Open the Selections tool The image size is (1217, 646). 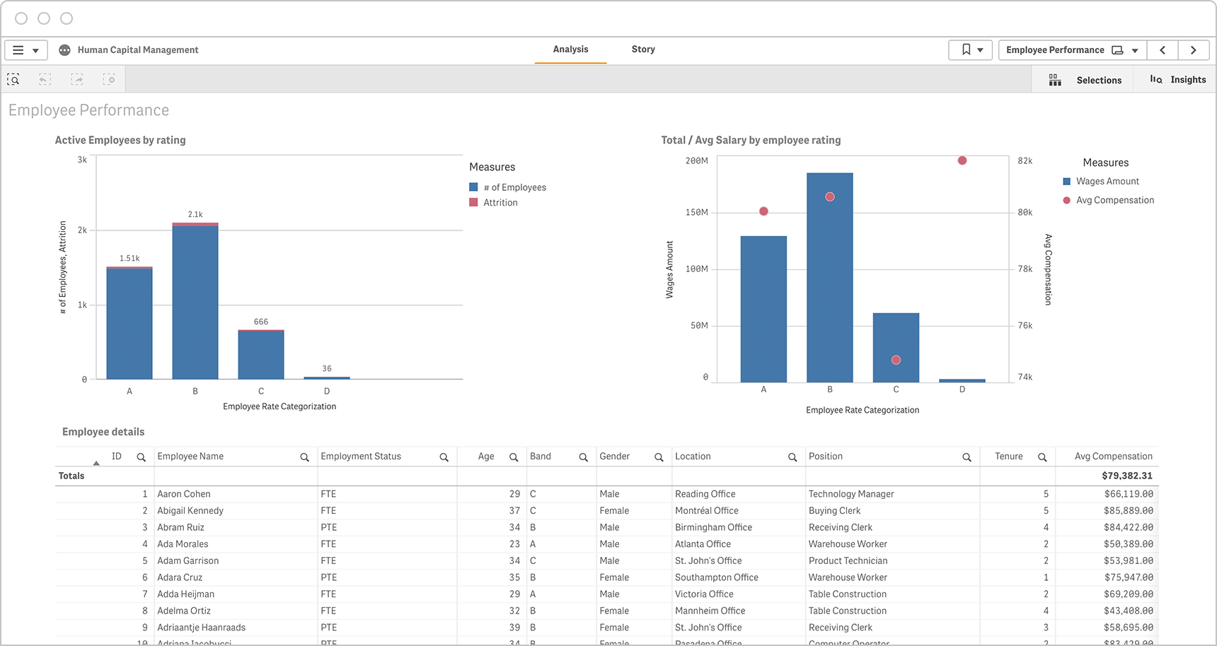pos(1085,80)
